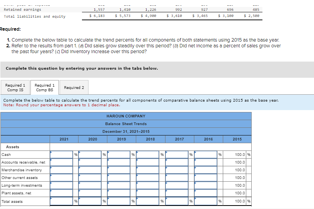Viewport: 314px width, 209px height.
Task: Select Long-term investments 2019 input
Action: coord(119,186)
